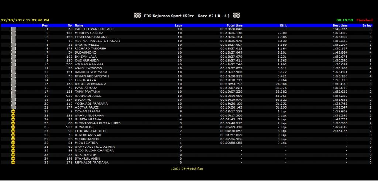The width and height of the screenshot is (378, 181).
Task: Click the red Finished status label
Action: (364, 20)
